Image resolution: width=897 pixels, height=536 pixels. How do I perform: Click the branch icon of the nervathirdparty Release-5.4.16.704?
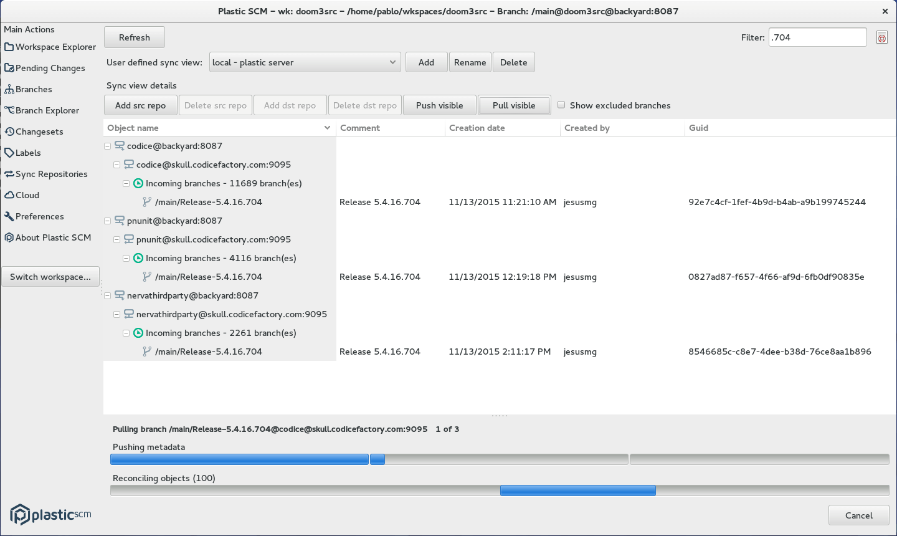(147, 352)
